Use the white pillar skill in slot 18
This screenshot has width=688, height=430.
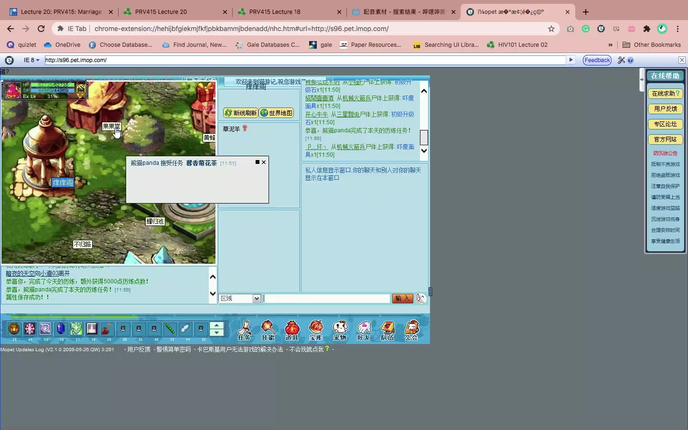pos(92,329)
